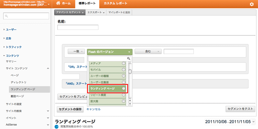Click help icon next to ランディング ページ
This screenshot has width=258, height=129.
(x=124, y=89)
